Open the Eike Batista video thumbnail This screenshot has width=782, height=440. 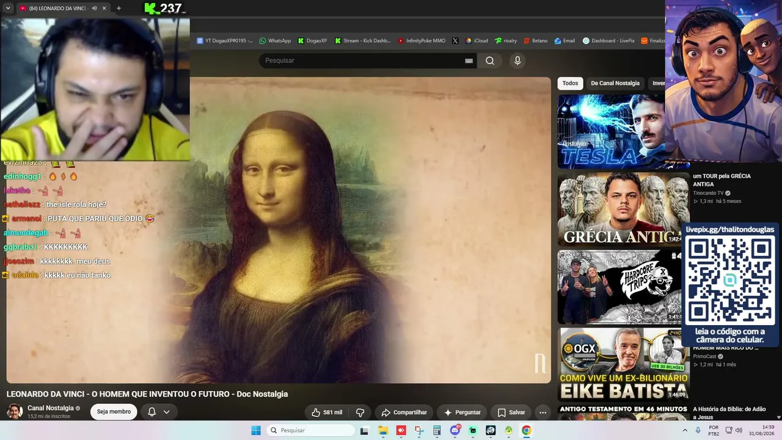click(623, 364)
